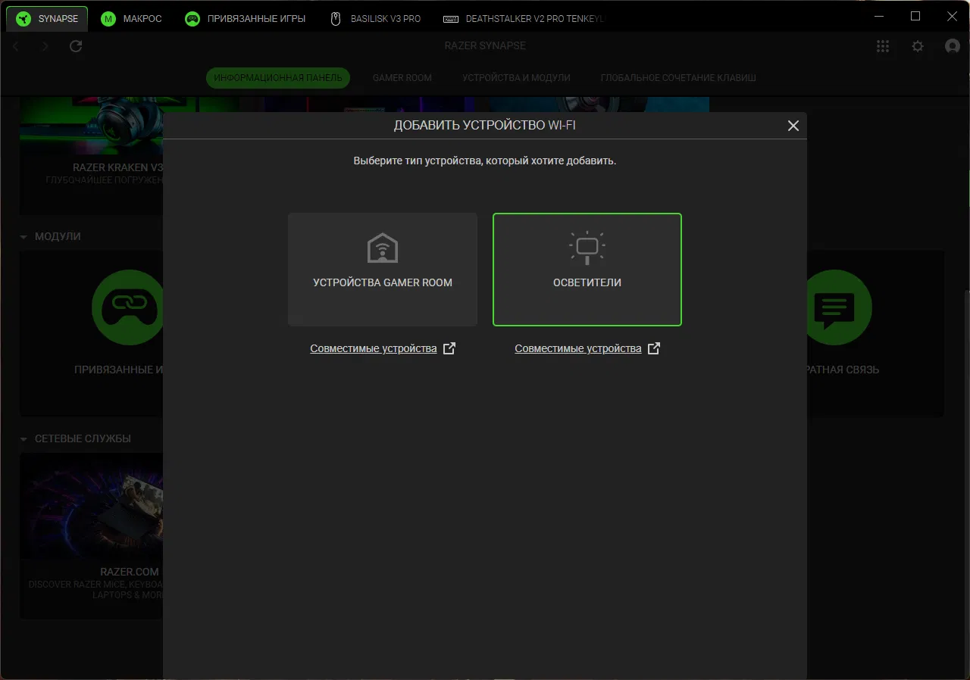Open the user account profile
Image resolution: width=970 pixels, height=680 pixels.
(953, 46)
